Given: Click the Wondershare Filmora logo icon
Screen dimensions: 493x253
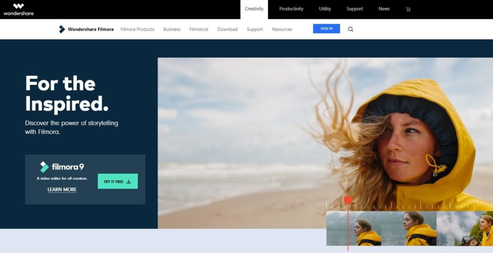Looking at the screenshot, I should 62,29.
